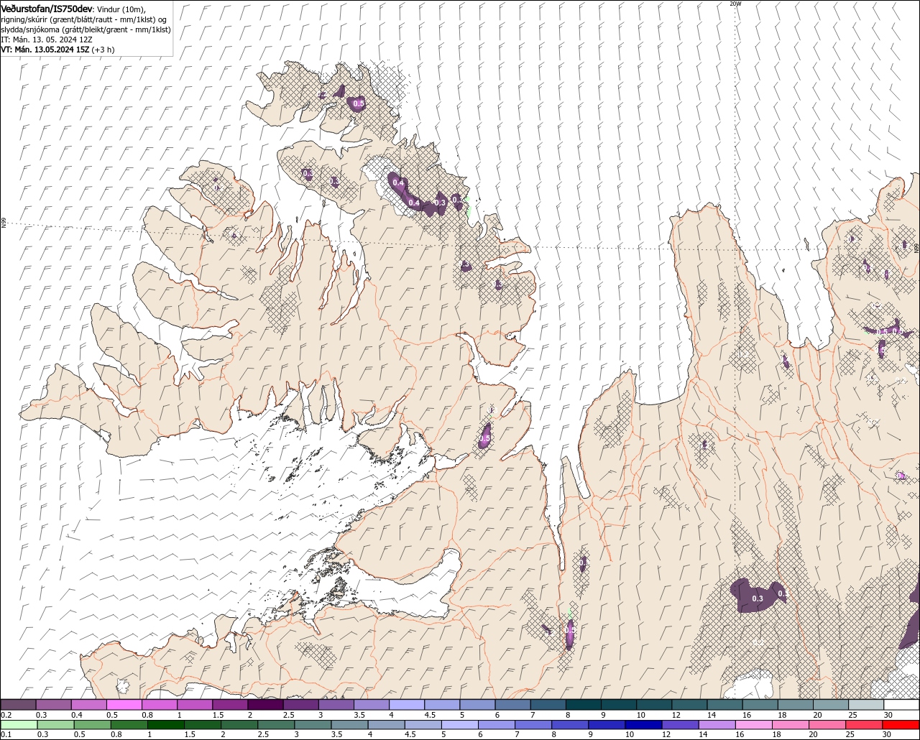Click the '20W' longitude label
The height and width of the screenshot is (740, 920).
tap(735, 4)
